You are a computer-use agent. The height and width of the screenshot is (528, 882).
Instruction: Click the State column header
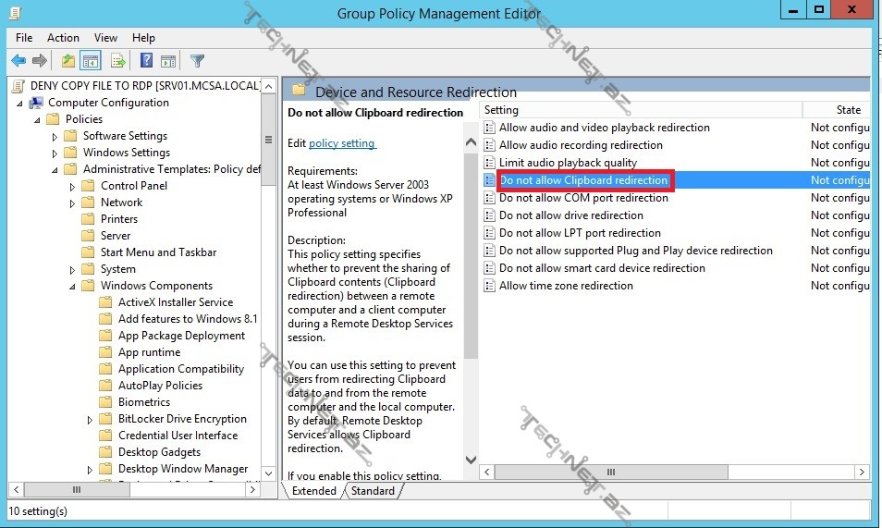837,110
